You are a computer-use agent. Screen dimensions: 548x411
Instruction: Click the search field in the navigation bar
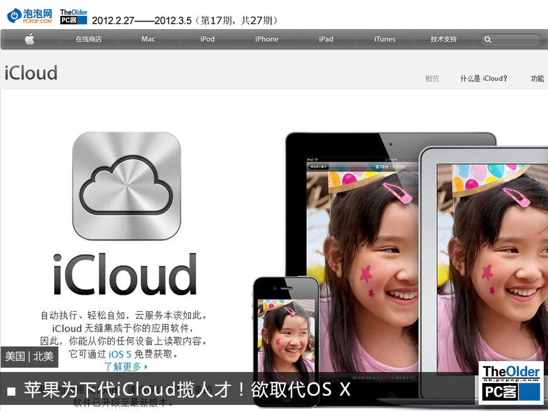click(x=511, y=39)
